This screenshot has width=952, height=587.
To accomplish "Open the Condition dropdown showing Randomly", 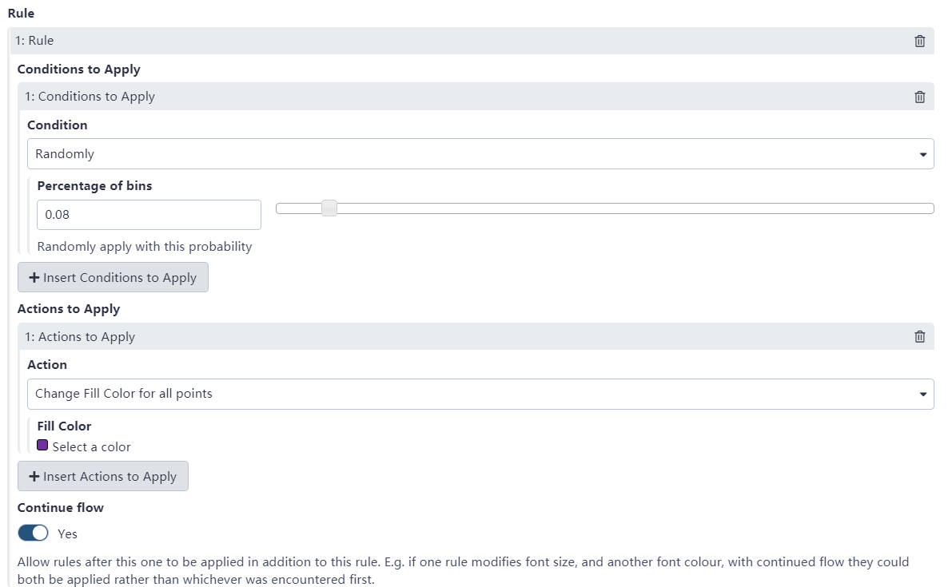I will click(x=480, y=153).
